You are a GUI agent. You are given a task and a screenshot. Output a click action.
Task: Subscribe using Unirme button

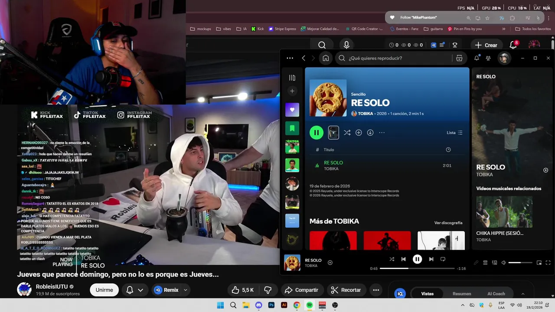click(104, 290)
